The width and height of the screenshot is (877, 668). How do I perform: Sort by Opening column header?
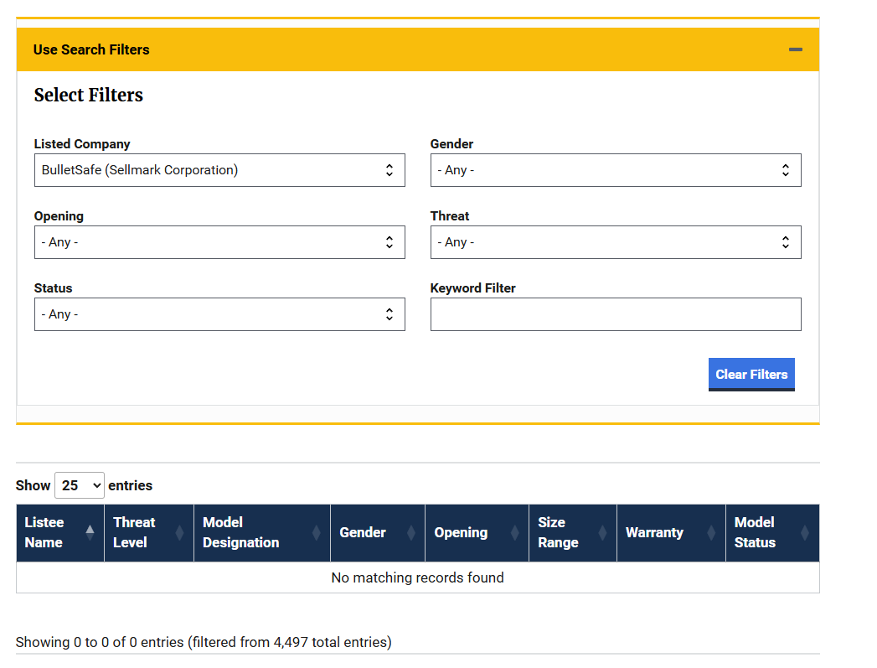click(x=477, y=532)
